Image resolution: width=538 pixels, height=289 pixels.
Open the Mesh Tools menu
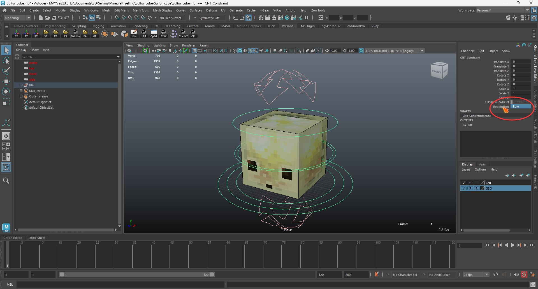[141, 10]
